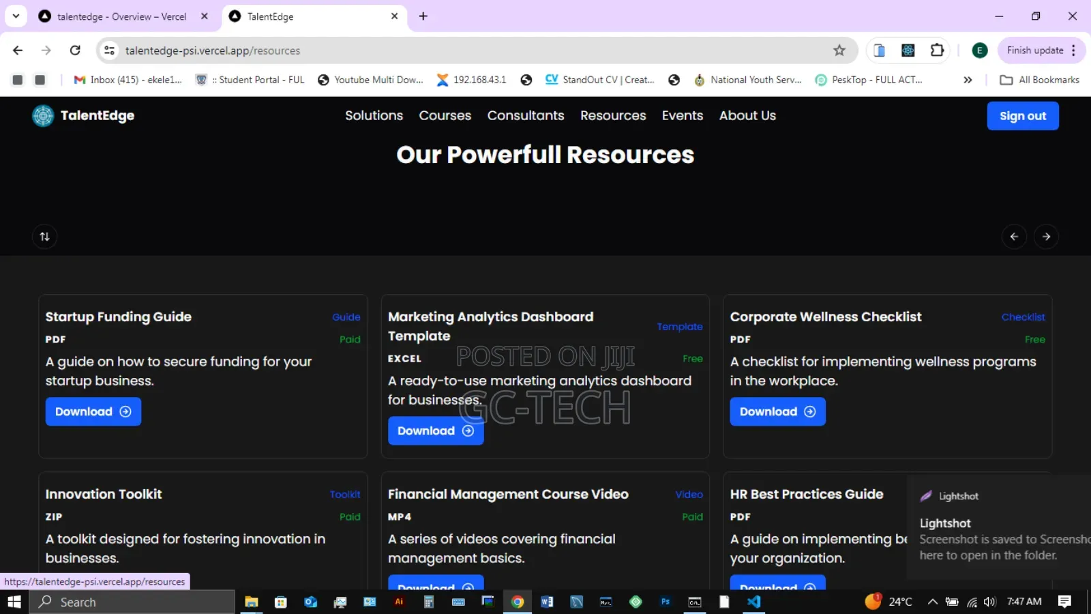This screenshot has height=614, width=1091.
Task: Open the Windows notification center
Action: coord(1064,602)
